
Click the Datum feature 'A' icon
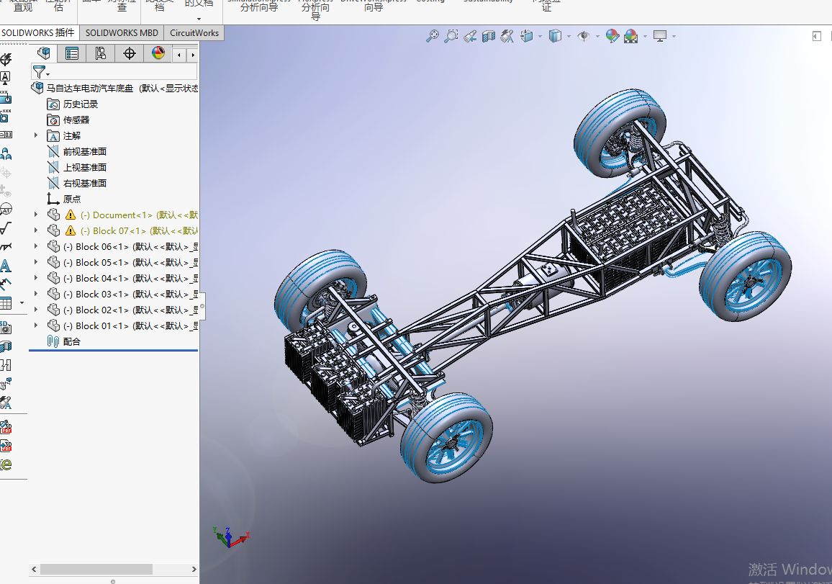[x=5, y=78]
